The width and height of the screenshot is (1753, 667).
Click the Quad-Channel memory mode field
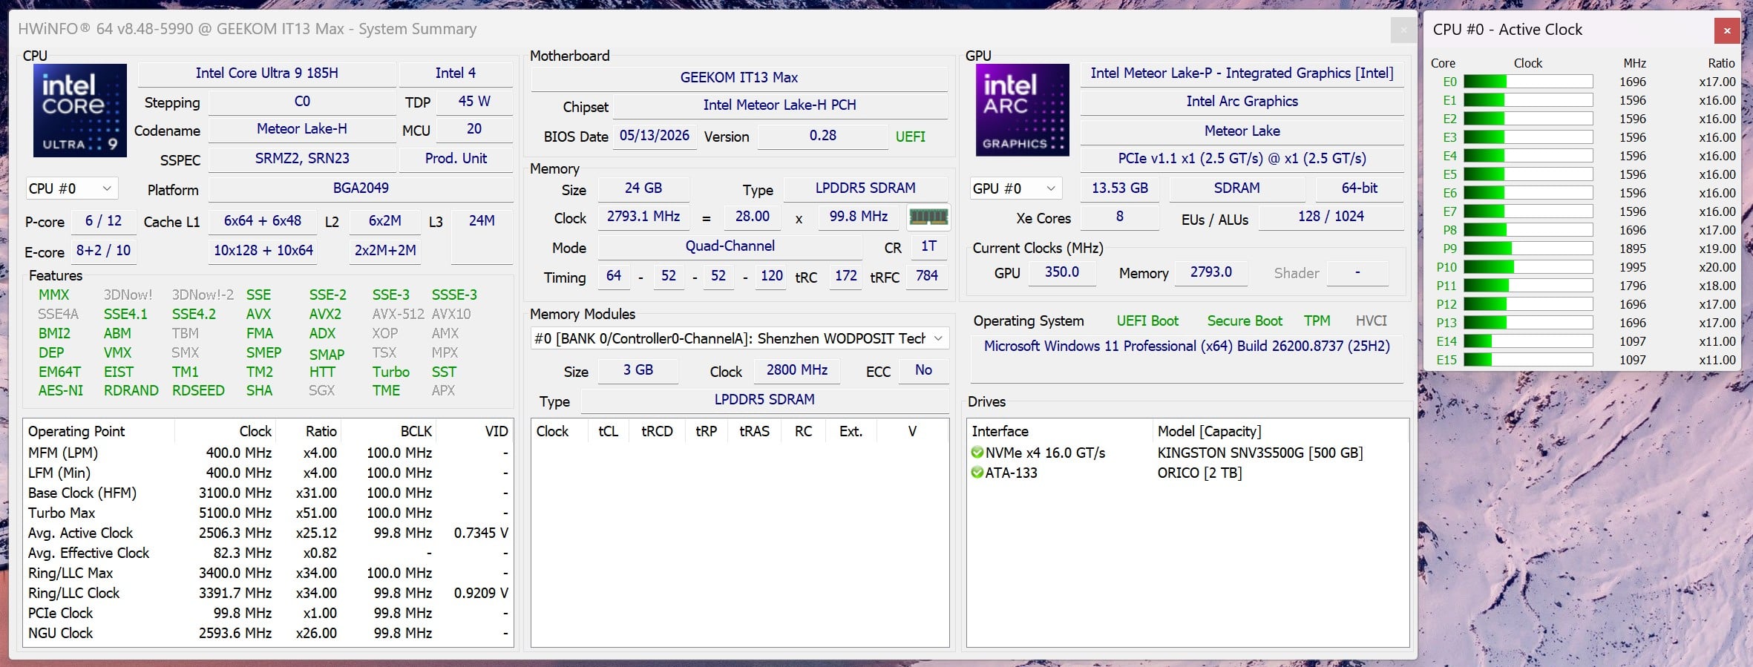(730, 246)
